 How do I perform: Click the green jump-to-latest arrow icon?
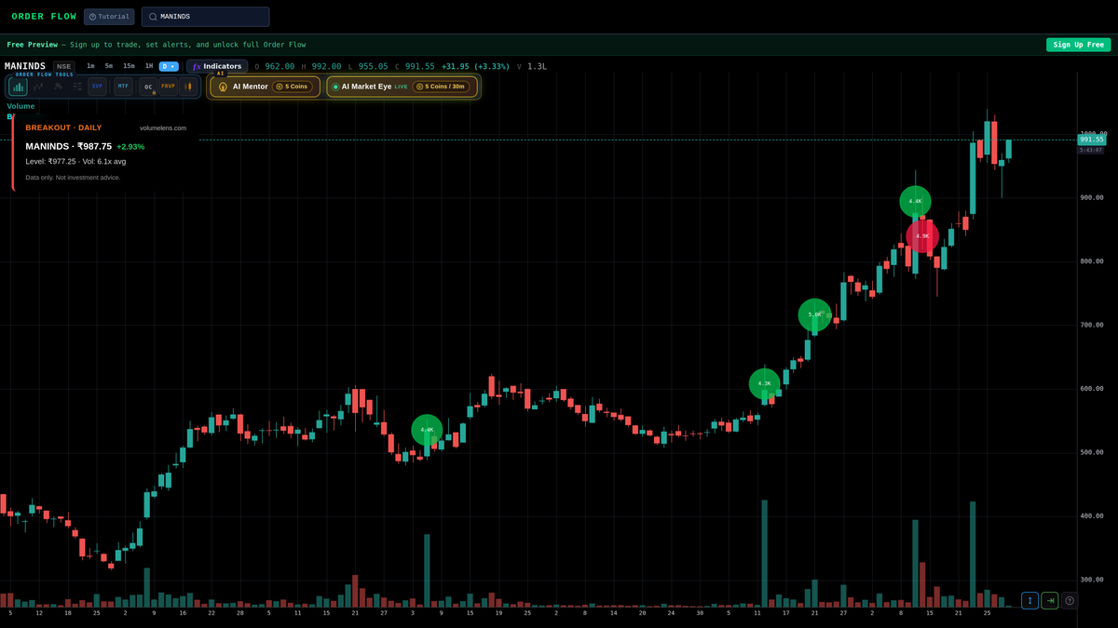[x=1050, y=601]
